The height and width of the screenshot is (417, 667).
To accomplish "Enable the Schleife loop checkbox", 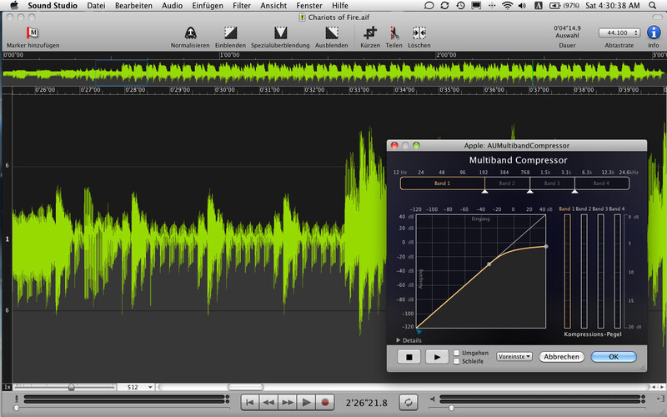I will coord(456,361).
